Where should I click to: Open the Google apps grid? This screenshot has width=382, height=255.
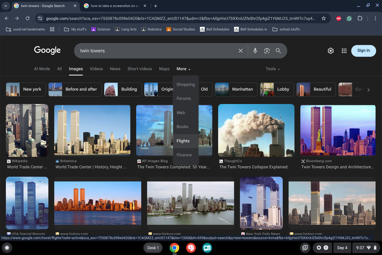pyautogui.click(x=344, y=51)
